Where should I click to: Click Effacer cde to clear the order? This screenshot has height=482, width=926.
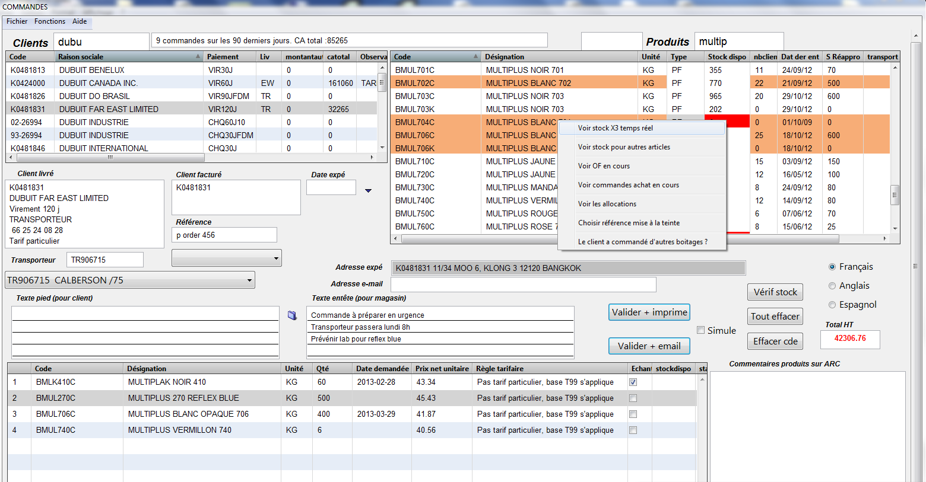[775, 341]
